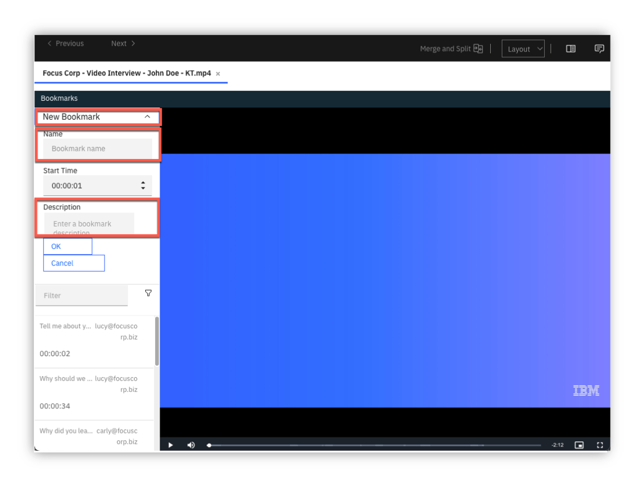Select the Focus Corp Video Interview tab

click(x=127, y=73)
